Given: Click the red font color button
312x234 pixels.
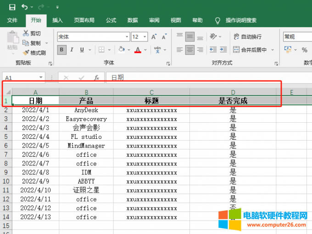Looking at the screenshot, I should pos(138,50).
